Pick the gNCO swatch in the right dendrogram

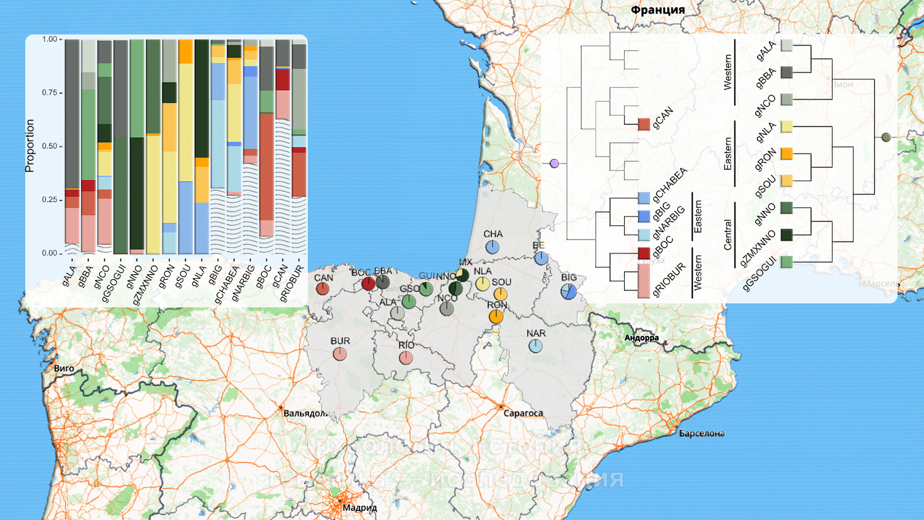click(787, 99)
